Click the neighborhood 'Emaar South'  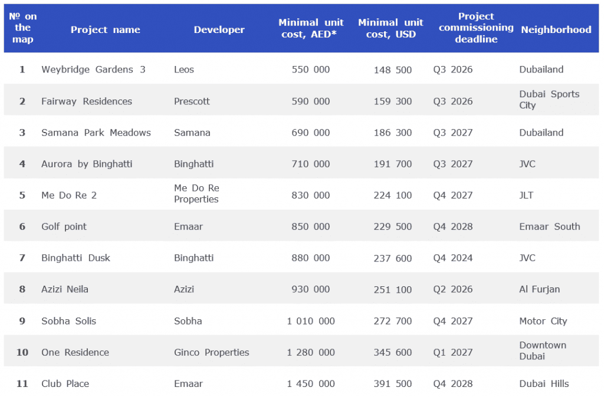tap(549, 227)
